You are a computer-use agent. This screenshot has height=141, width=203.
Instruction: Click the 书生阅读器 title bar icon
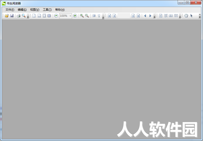(x=4, y=3)
